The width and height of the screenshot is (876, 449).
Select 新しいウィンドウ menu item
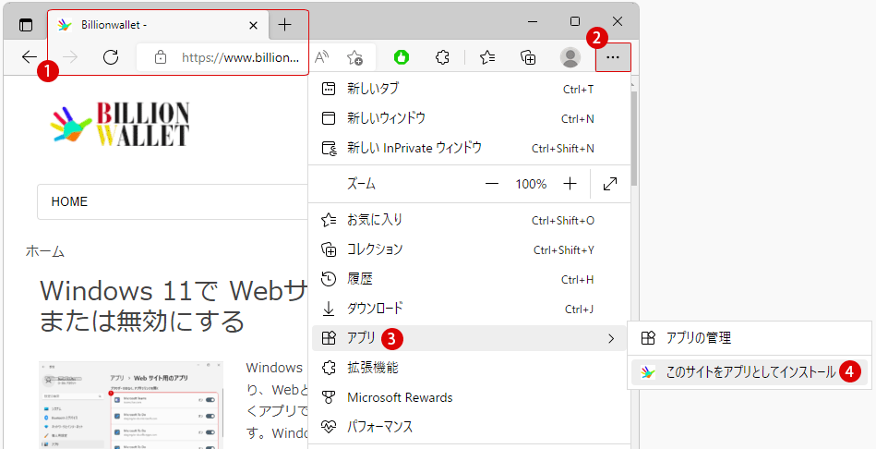point(469,118)
